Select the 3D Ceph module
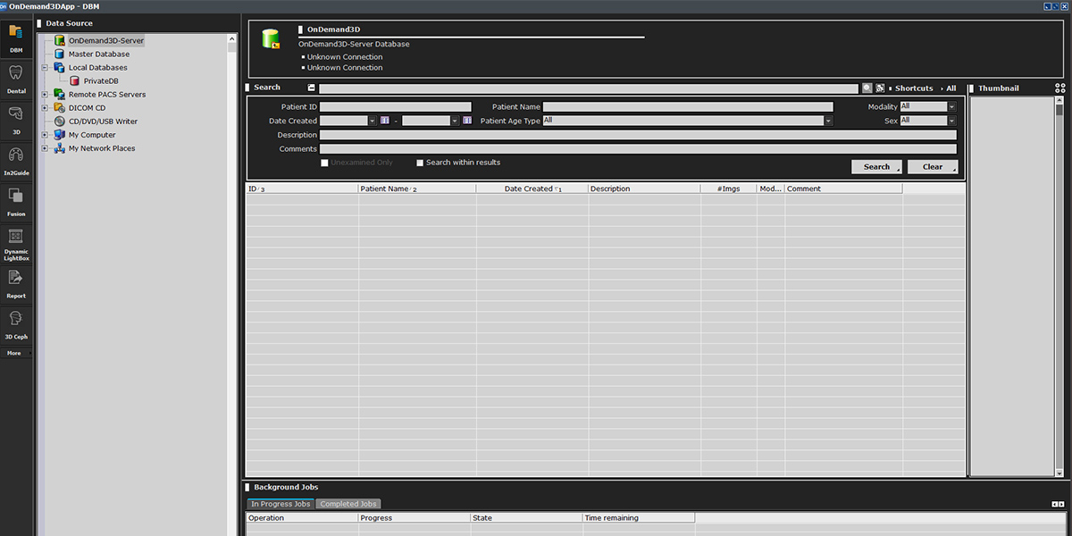Image resolution: width=1072 pixels, height=536 pixels. point(16,323)
